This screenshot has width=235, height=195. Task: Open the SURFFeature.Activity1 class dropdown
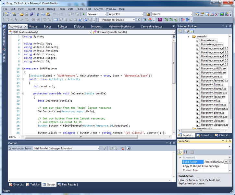click(x=90, y=32)
